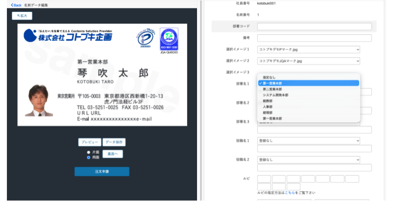This screenshot has width=393, height=201.
Task: Focus the text field under 部署名3 dropdown
Action: click(314, 130)
